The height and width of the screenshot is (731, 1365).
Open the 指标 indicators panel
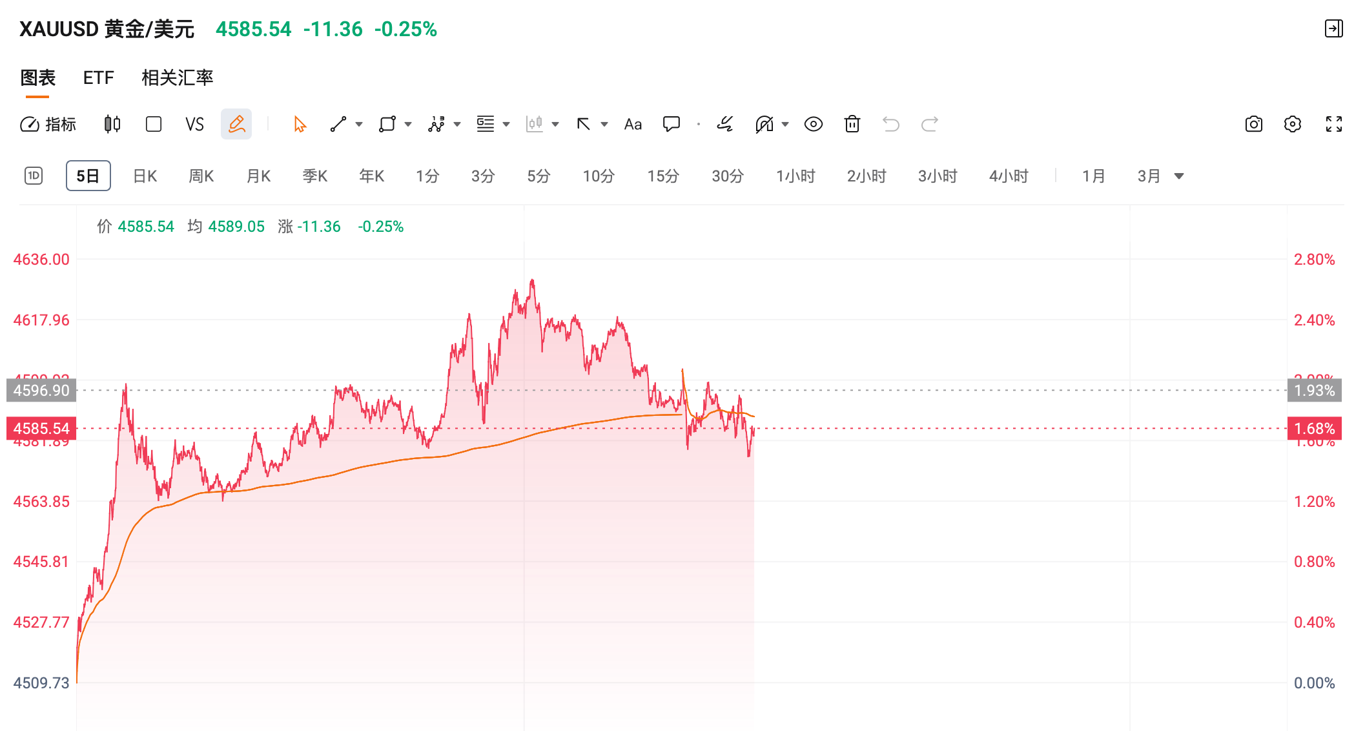[48, 124]
